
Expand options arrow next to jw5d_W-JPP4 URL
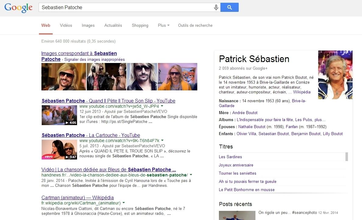point(162,106)
